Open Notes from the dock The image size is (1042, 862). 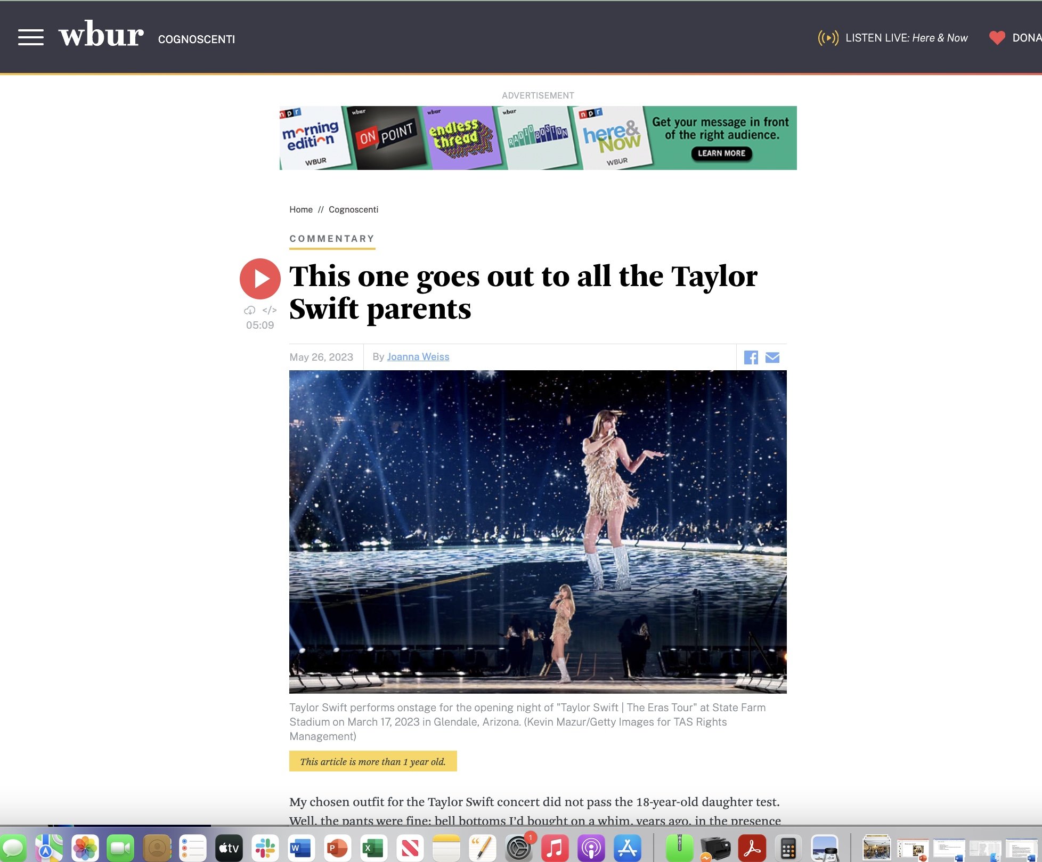(x=446, y=848)
